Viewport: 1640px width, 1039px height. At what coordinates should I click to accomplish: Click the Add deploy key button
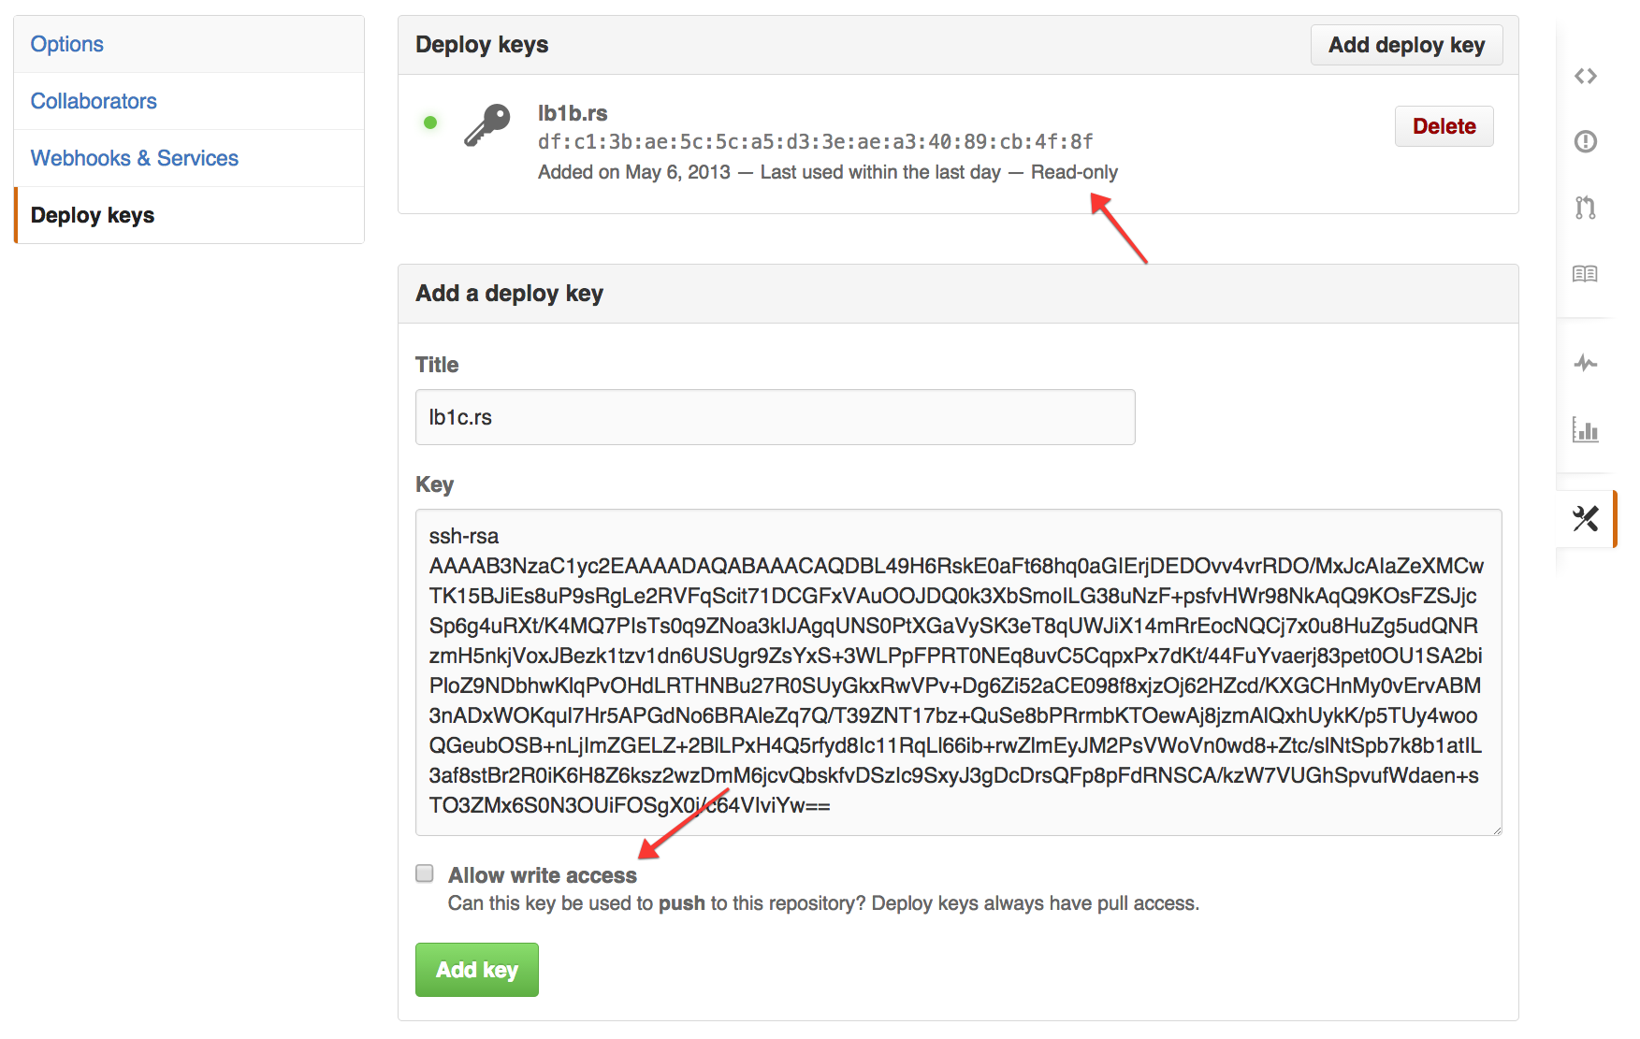(1406, 45)
